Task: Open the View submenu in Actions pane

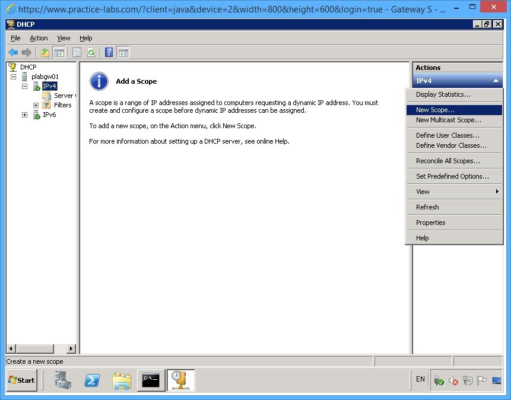Action: point(454,191)
